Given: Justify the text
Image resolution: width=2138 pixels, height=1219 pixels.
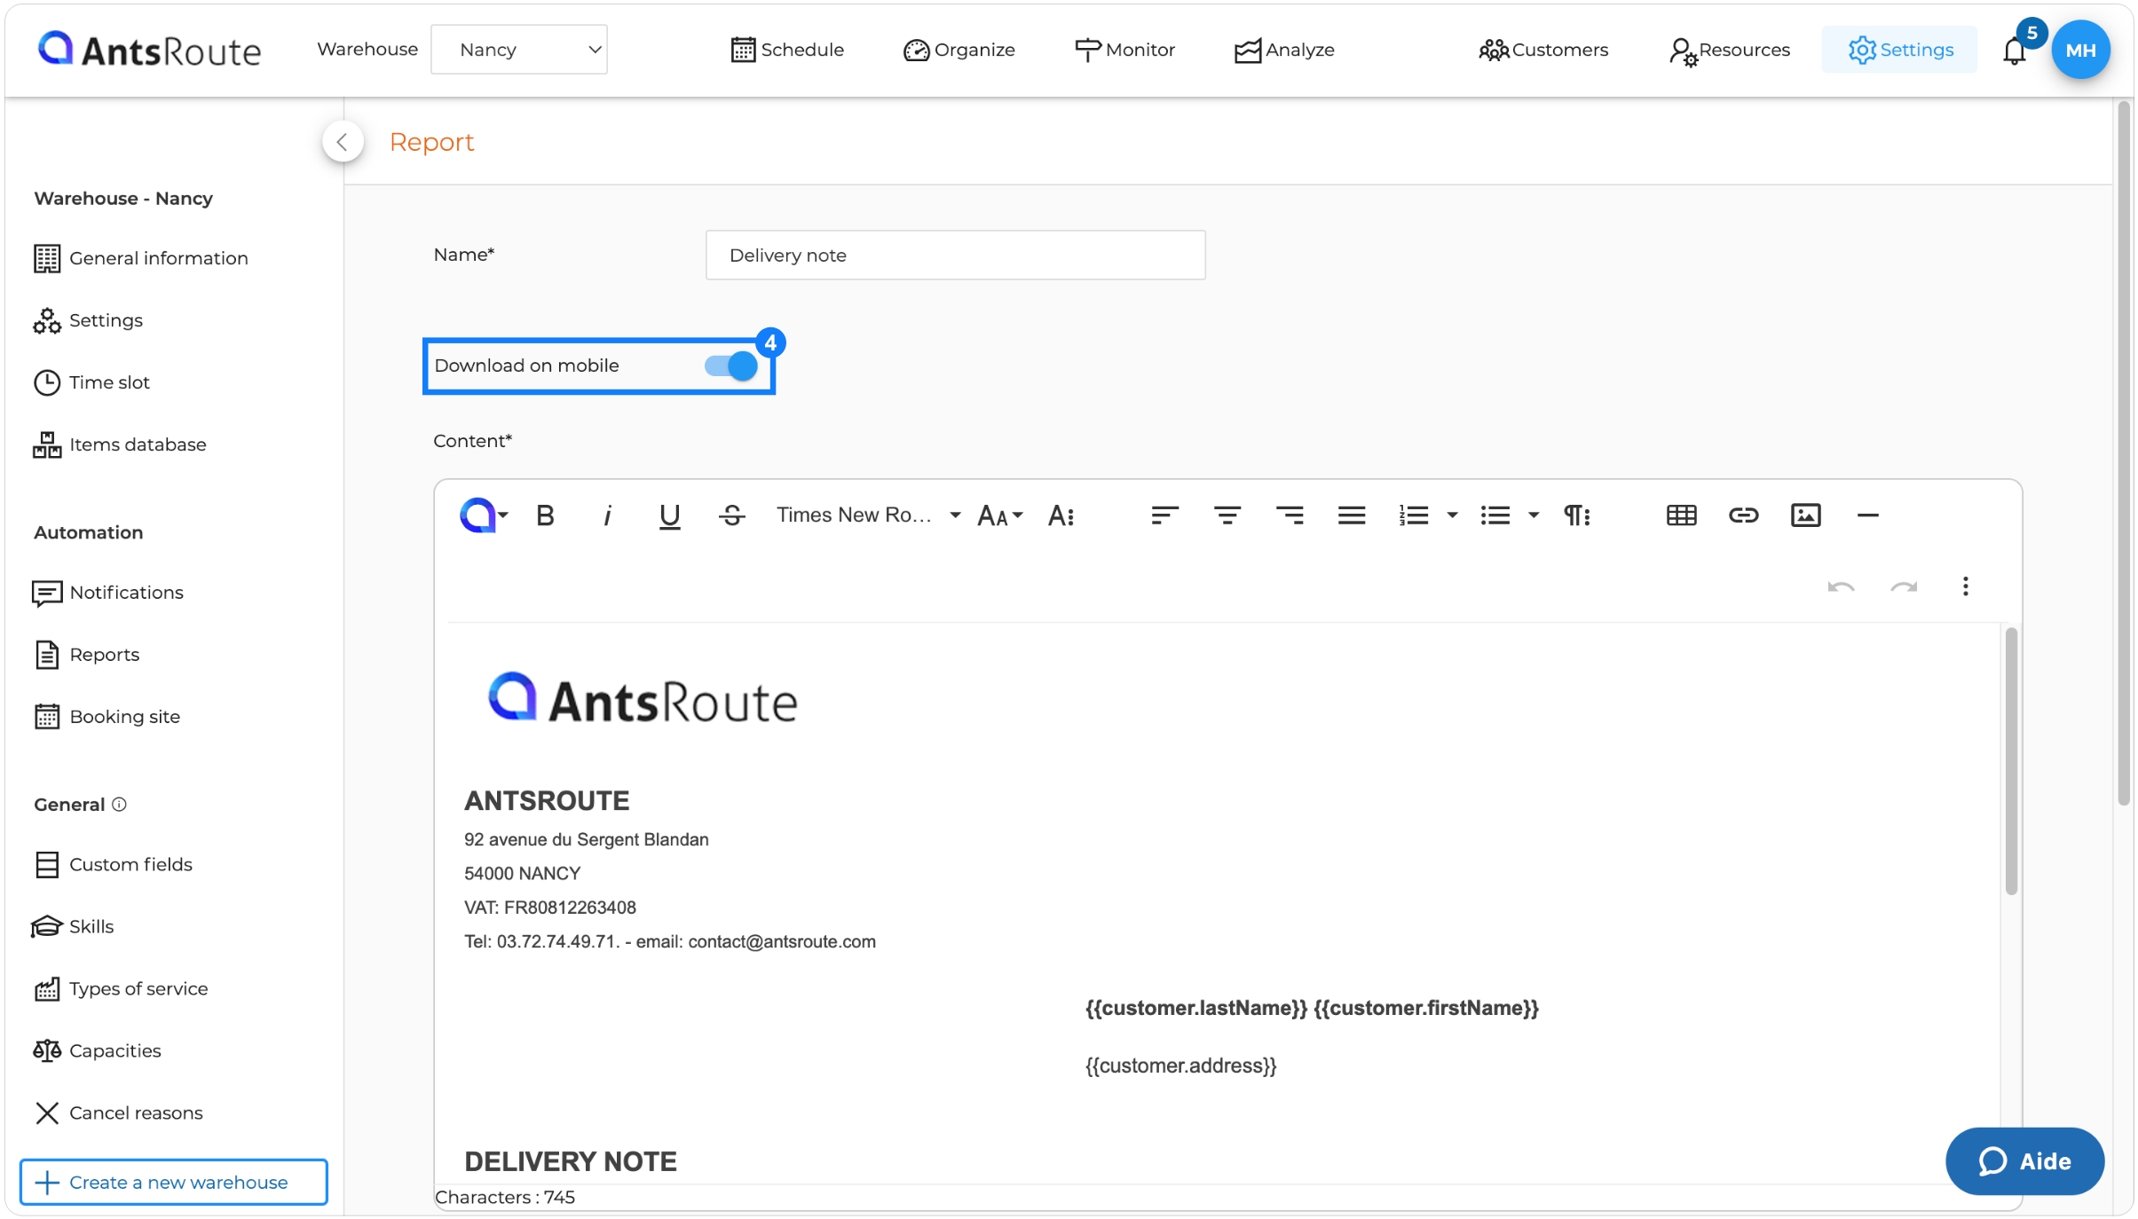Looking at the screenshot, I should (1352, 515).
